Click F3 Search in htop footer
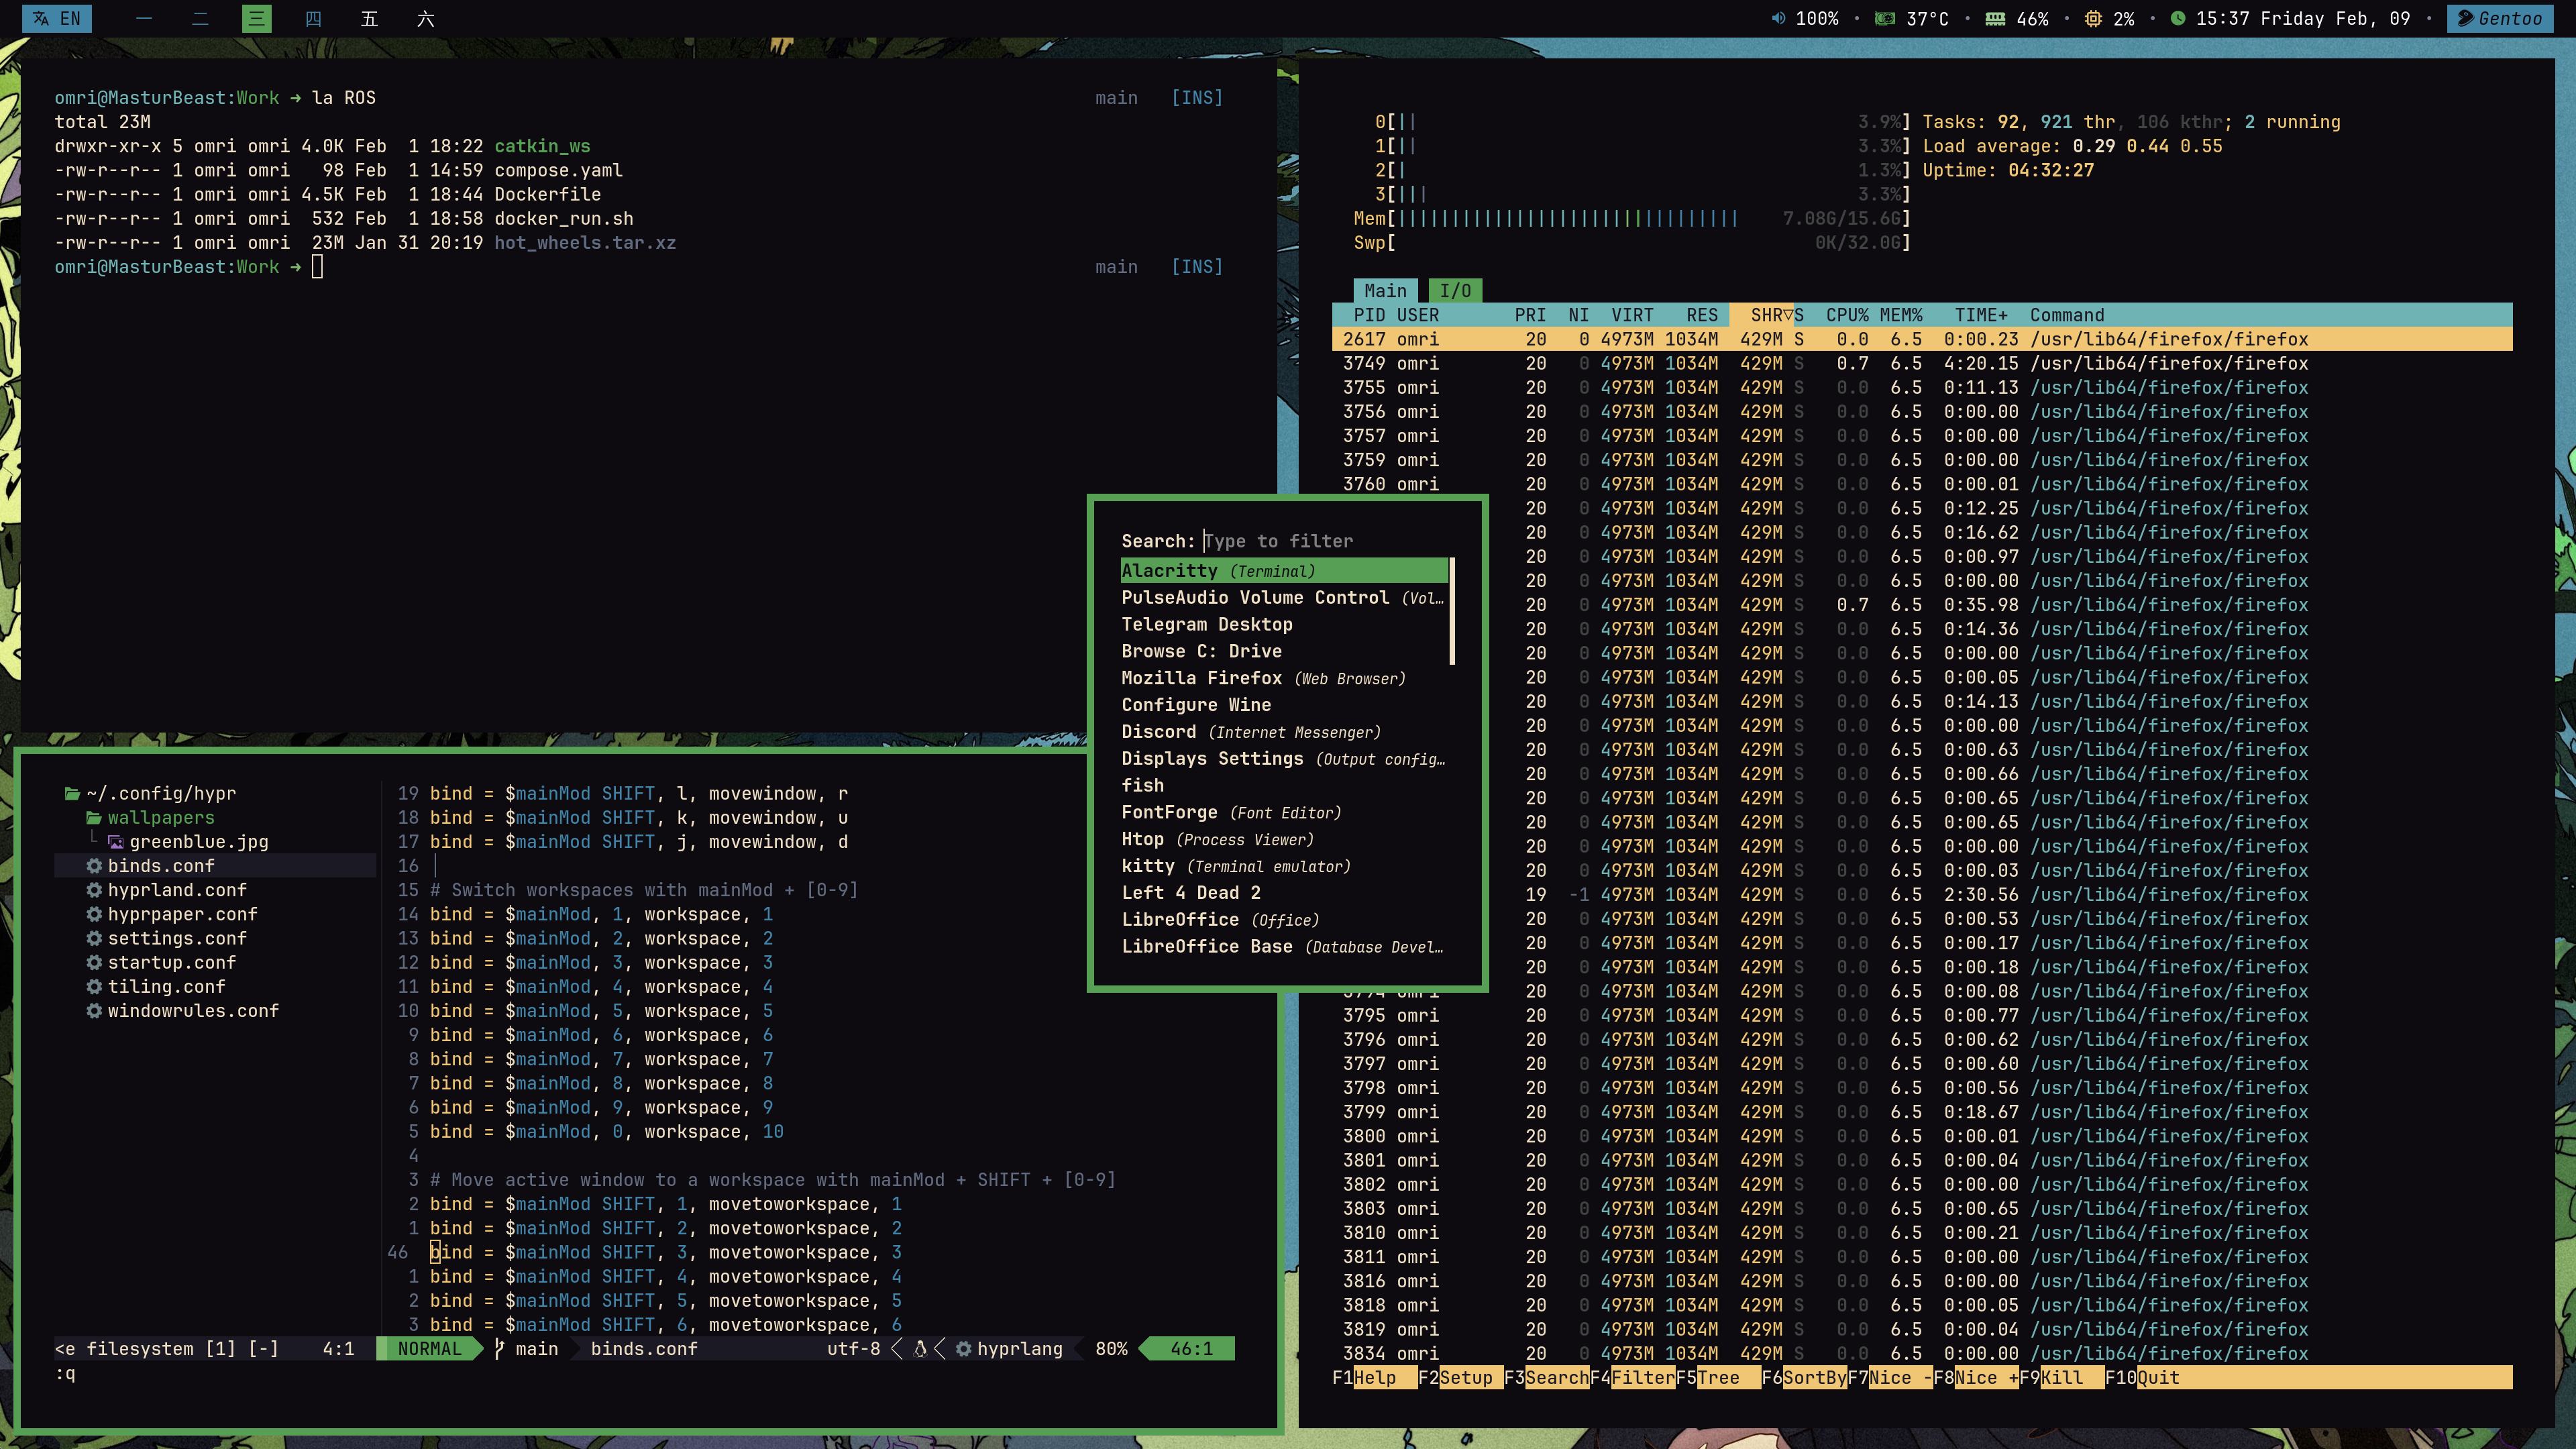 pyautogui.click(x=1547, y=1378)
